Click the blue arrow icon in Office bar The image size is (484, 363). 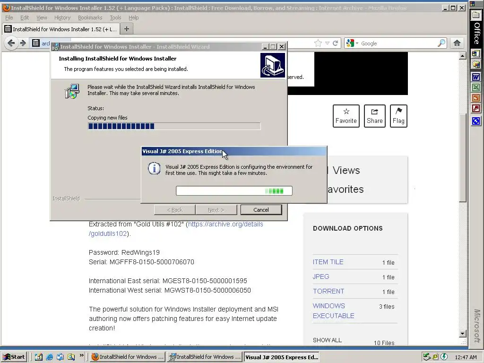pyautogui.click(x=475, y=121)
